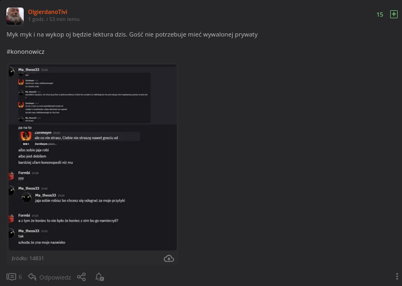Click Formbi's red avatar in the embedded screenshot
402x286 pixels.
pos(11,175)
